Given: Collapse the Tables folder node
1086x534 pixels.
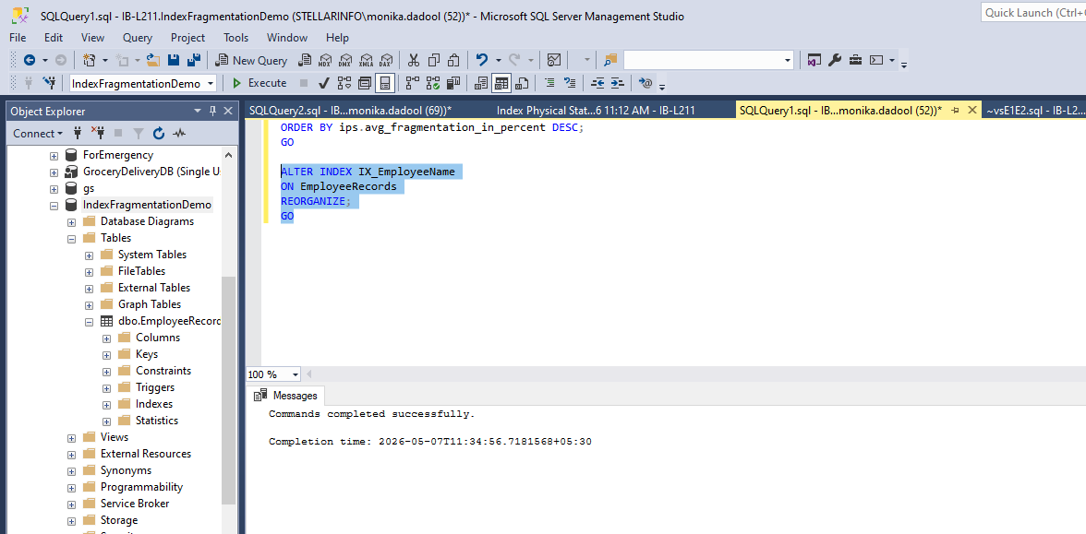Looking at the screenshot, I should point(71,239).
